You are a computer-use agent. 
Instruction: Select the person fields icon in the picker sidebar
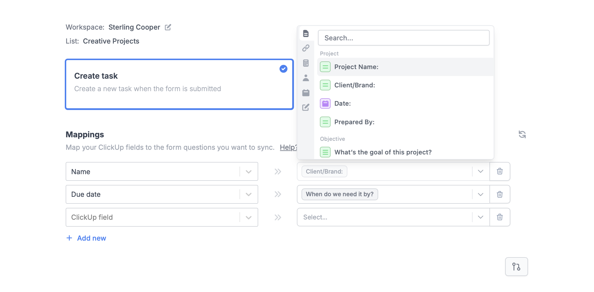(306, 78)
